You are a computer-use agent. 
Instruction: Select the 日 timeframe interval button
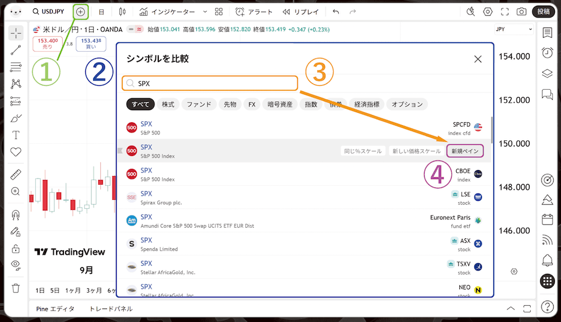(102, 12)
